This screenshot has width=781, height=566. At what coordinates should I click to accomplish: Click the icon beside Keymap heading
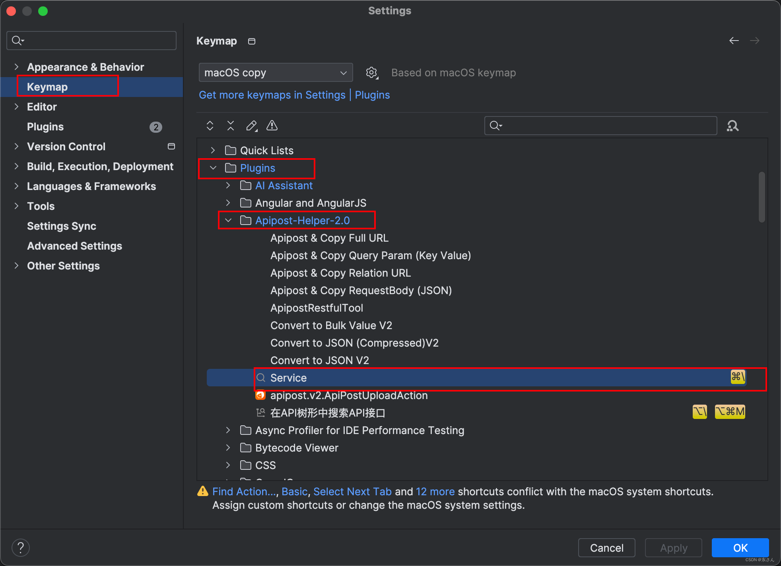[x=252, y=41]
